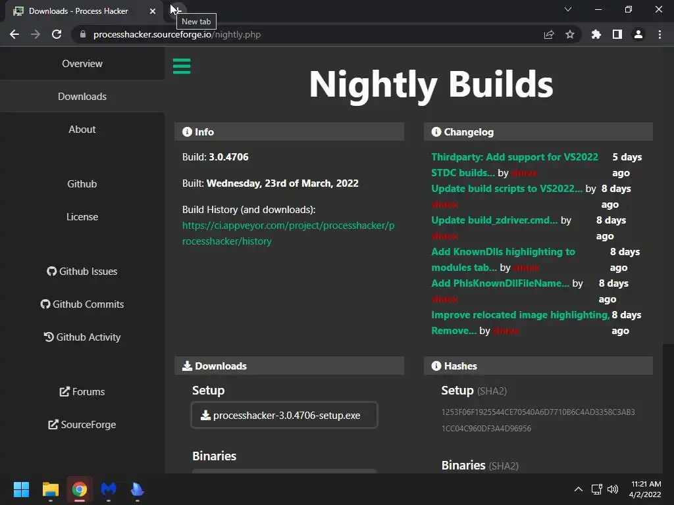Show hidden system tray icons
The image size is (674, 505).
point(579,489)
